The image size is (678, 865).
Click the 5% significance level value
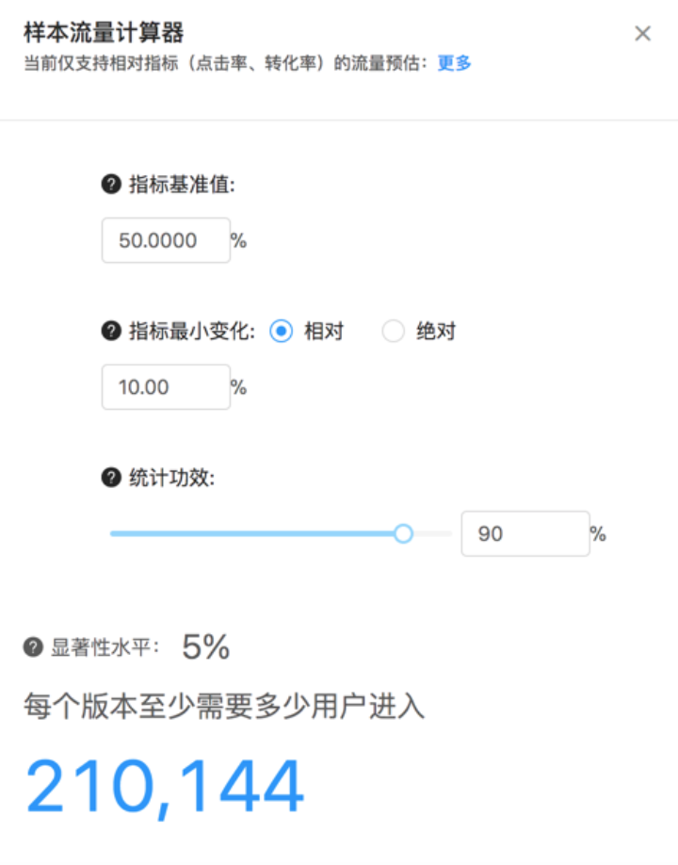(205, 646)
